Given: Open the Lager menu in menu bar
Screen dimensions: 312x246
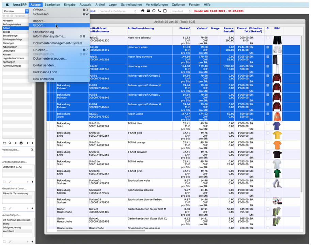Looking at the screenshot, I should (113, 4).
